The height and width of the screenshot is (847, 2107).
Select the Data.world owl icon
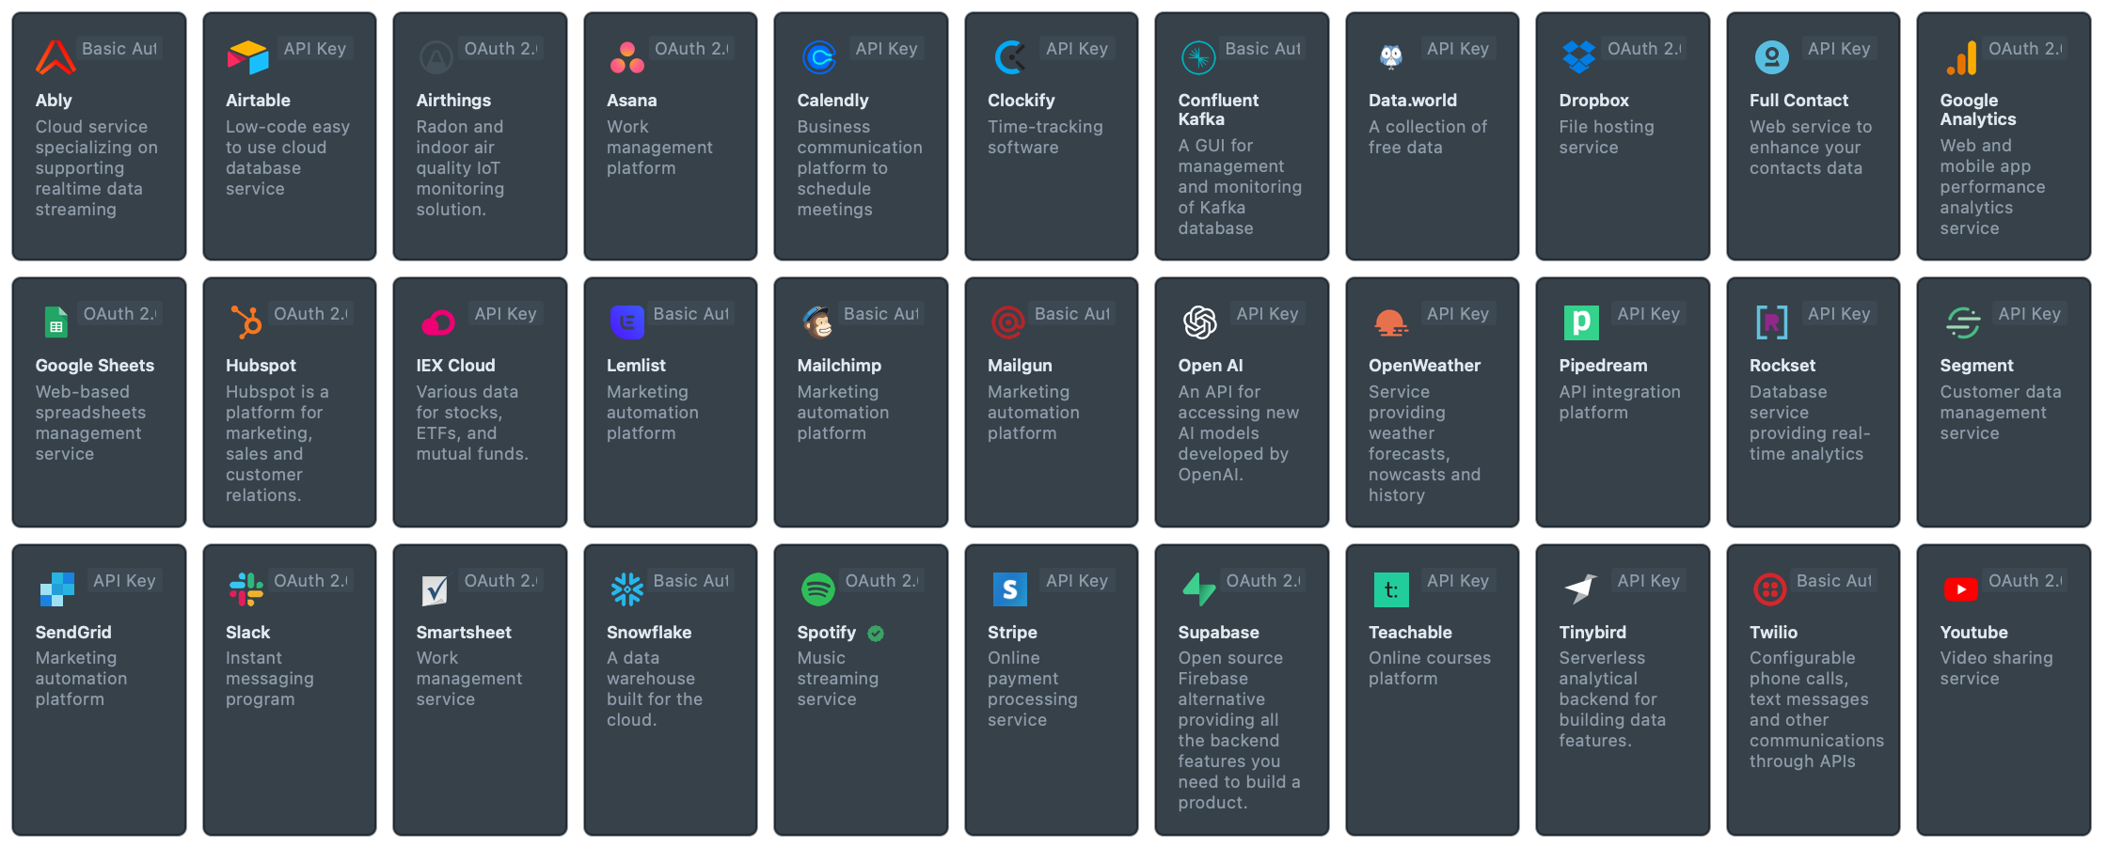(x=1390, y=57)
